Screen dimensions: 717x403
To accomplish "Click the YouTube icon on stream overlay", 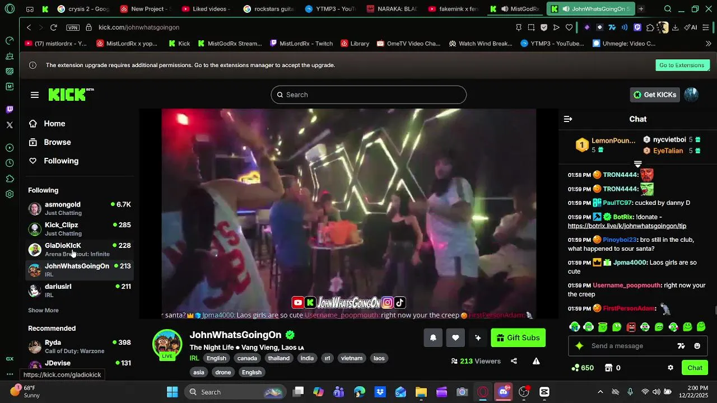I will [x=298, y=303].
